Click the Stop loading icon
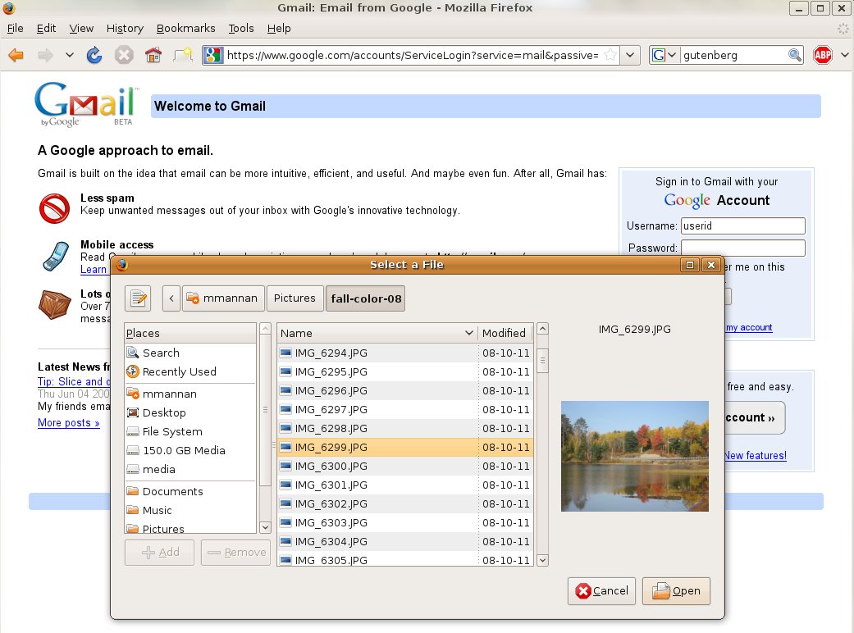 click(124, 55)
